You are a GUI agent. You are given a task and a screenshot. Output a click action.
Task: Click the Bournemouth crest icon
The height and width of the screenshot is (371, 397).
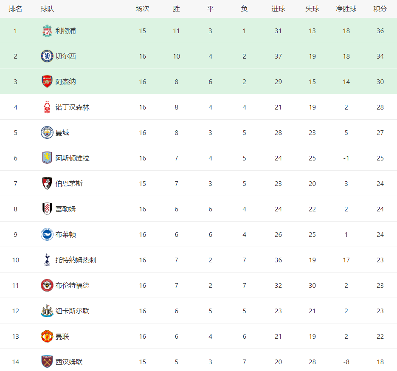[47, 183]
